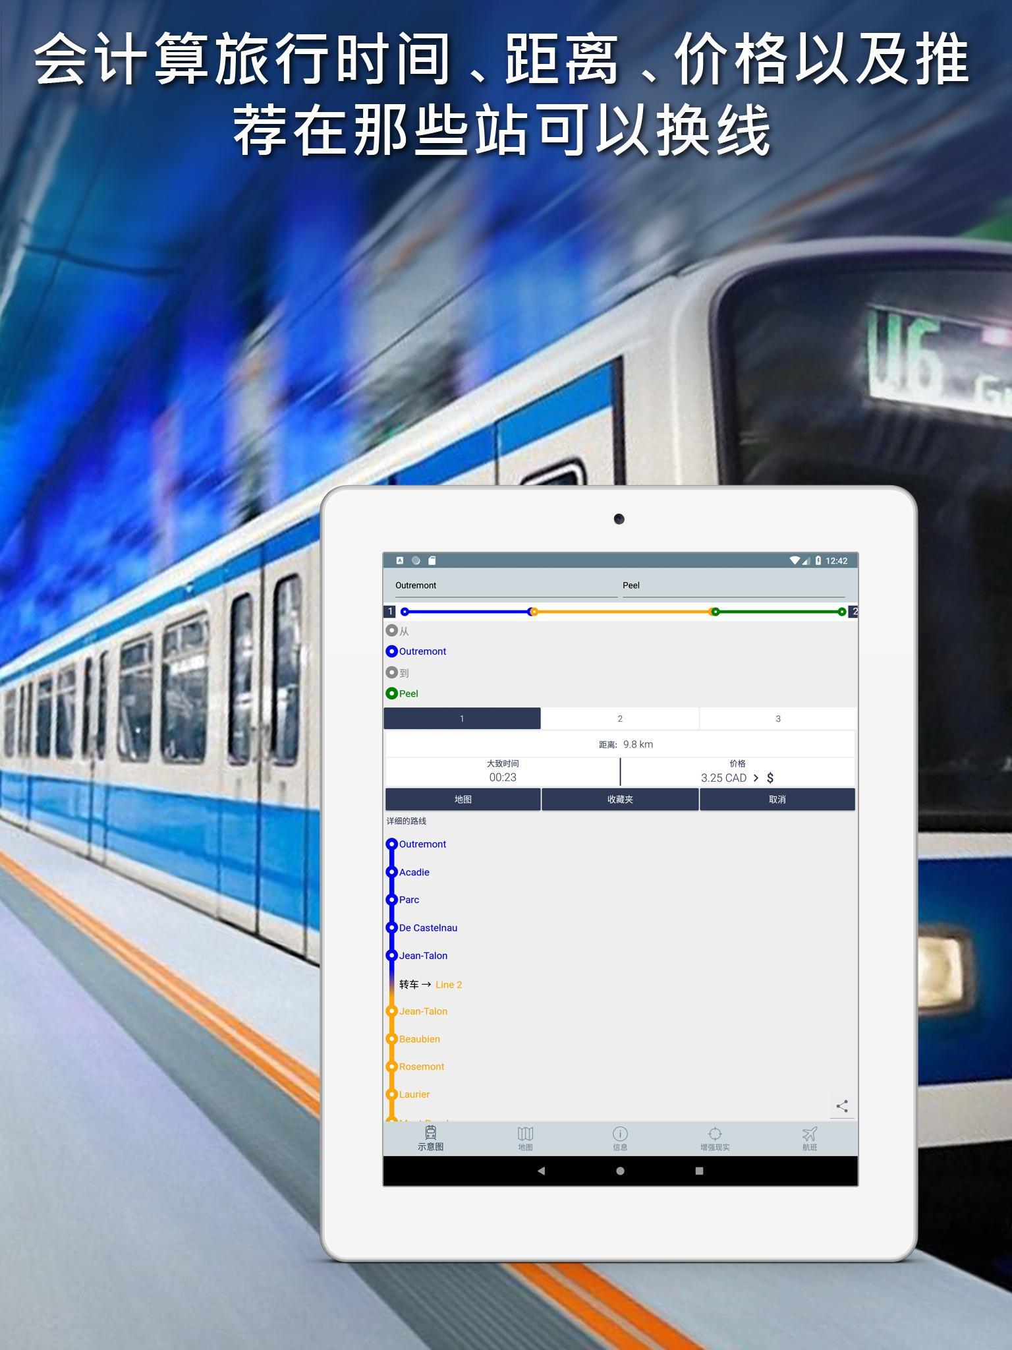Screen dimensions: 1012x1350
Task: Open the 示意图 schematic tab
Action: tap(430, 1139)
